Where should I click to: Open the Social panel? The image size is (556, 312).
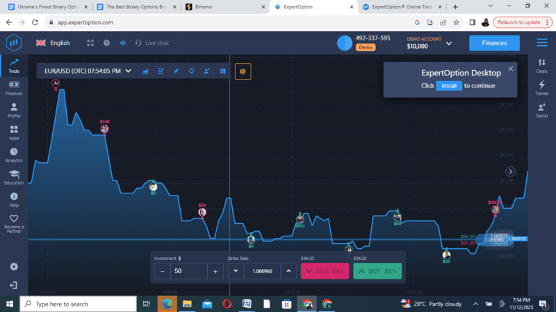coord(542,110)
